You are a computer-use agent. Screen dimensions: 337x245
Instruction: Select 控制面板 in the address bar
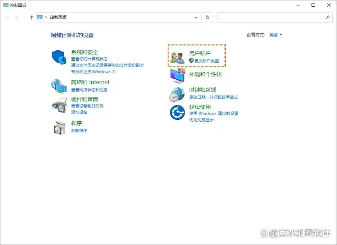[x=59, y=17]
